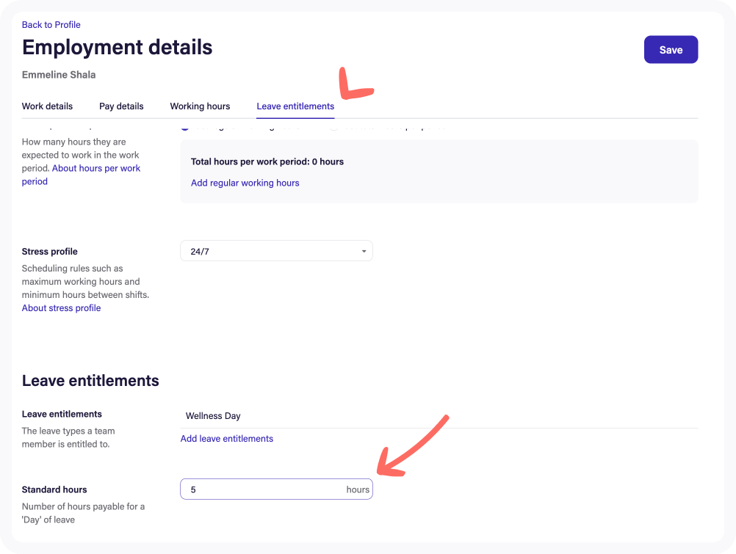
Task: Click the Back to Profile link
Action: tap(51, 25)
